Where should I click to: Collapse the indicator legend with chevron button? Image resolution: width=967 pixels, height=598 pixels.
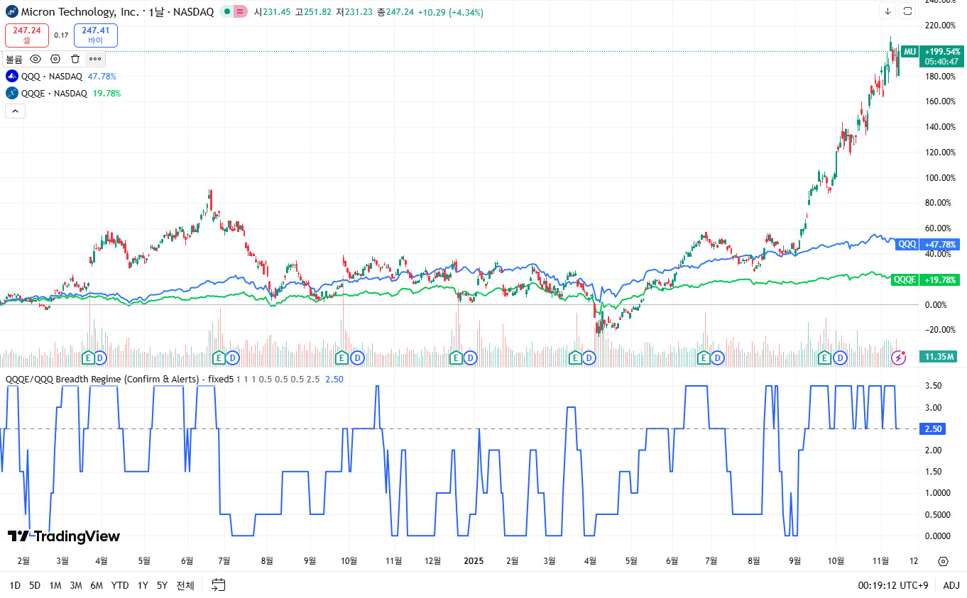pyautogui.click(x=15, y=111)
